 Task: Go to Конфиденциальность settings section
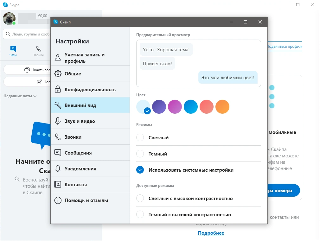90,89
